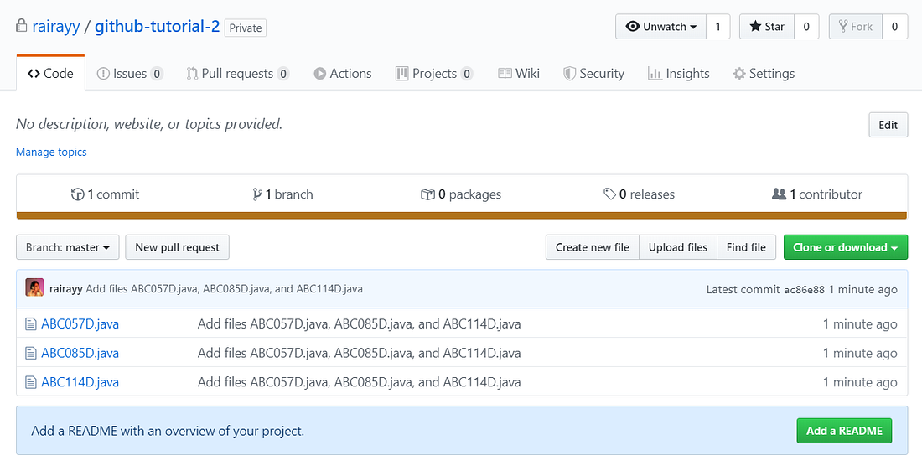Click the contributors people icon
Image resolution: width=922 pixels, height=471 pixels.
click(780, 194)
